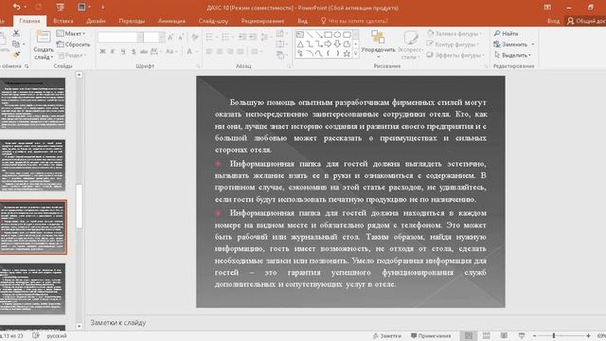Open the Макет layout dropdown
606x341 pixels.
[71, 34]
